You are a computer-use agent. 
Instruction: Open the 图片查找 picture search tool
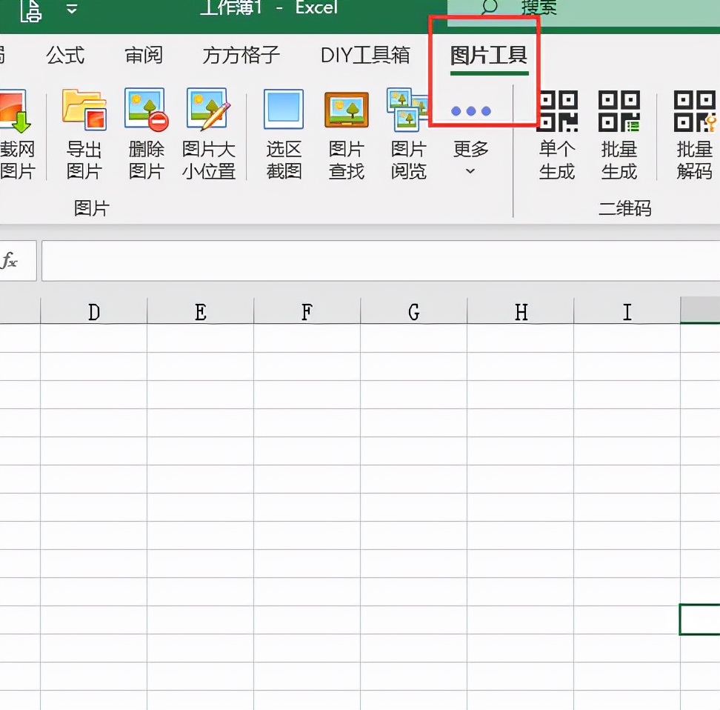(x=345, y=133)
